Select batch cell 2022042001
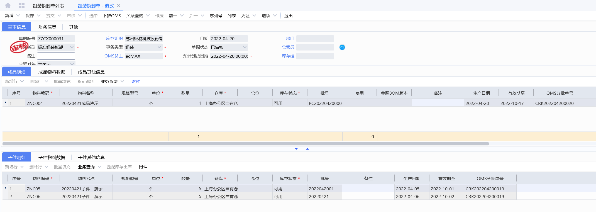The height and width of the screenshot is (212, 596). click(325, 189)
